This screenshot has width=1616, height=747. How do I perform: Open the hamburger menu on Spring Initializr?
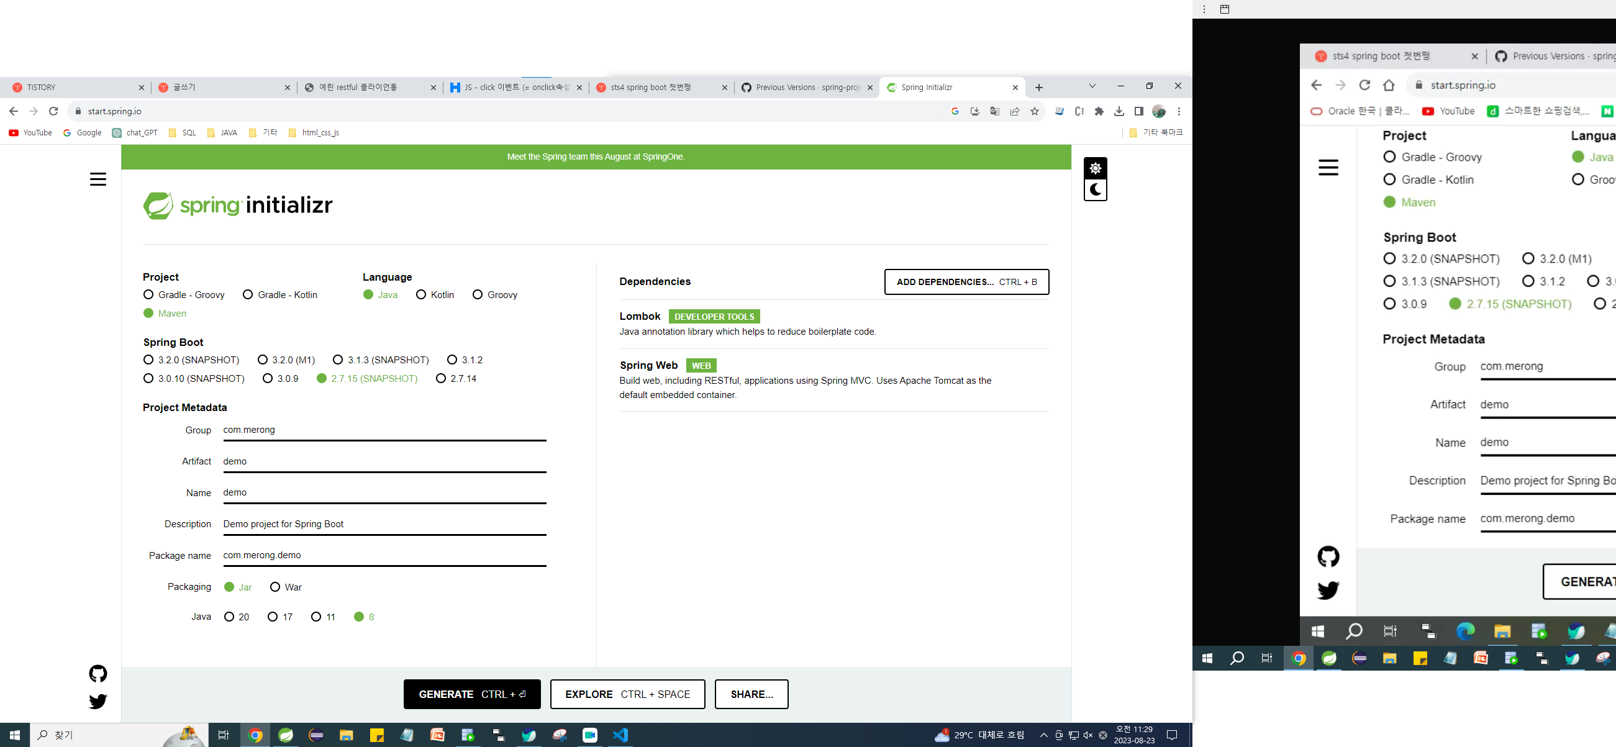coord(98,179)
